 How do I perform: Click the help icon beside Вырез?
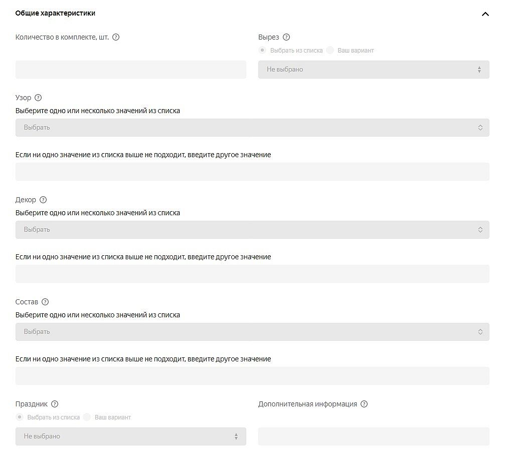point(286,37)
